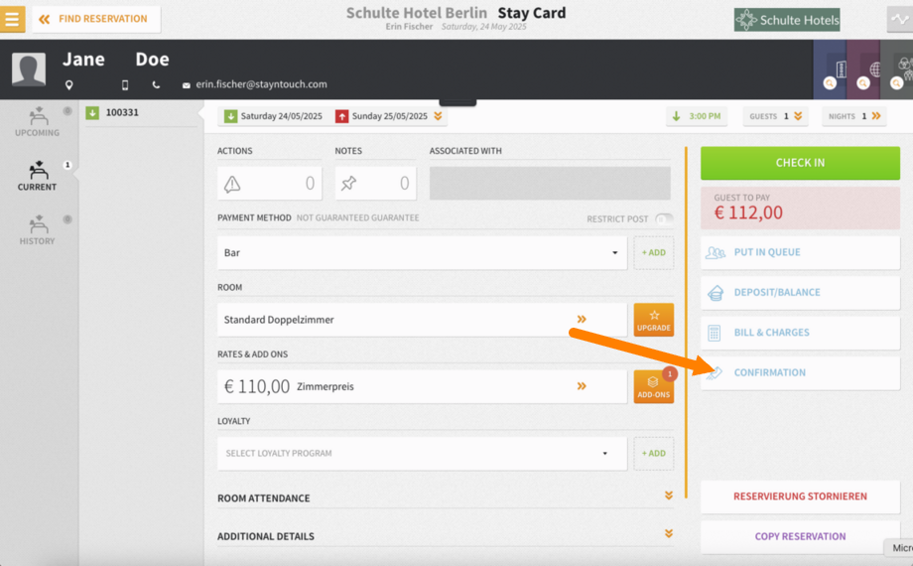913x566 pixels.
Task: Click arrival time 3:00 PM
Action: pos(697,116)
